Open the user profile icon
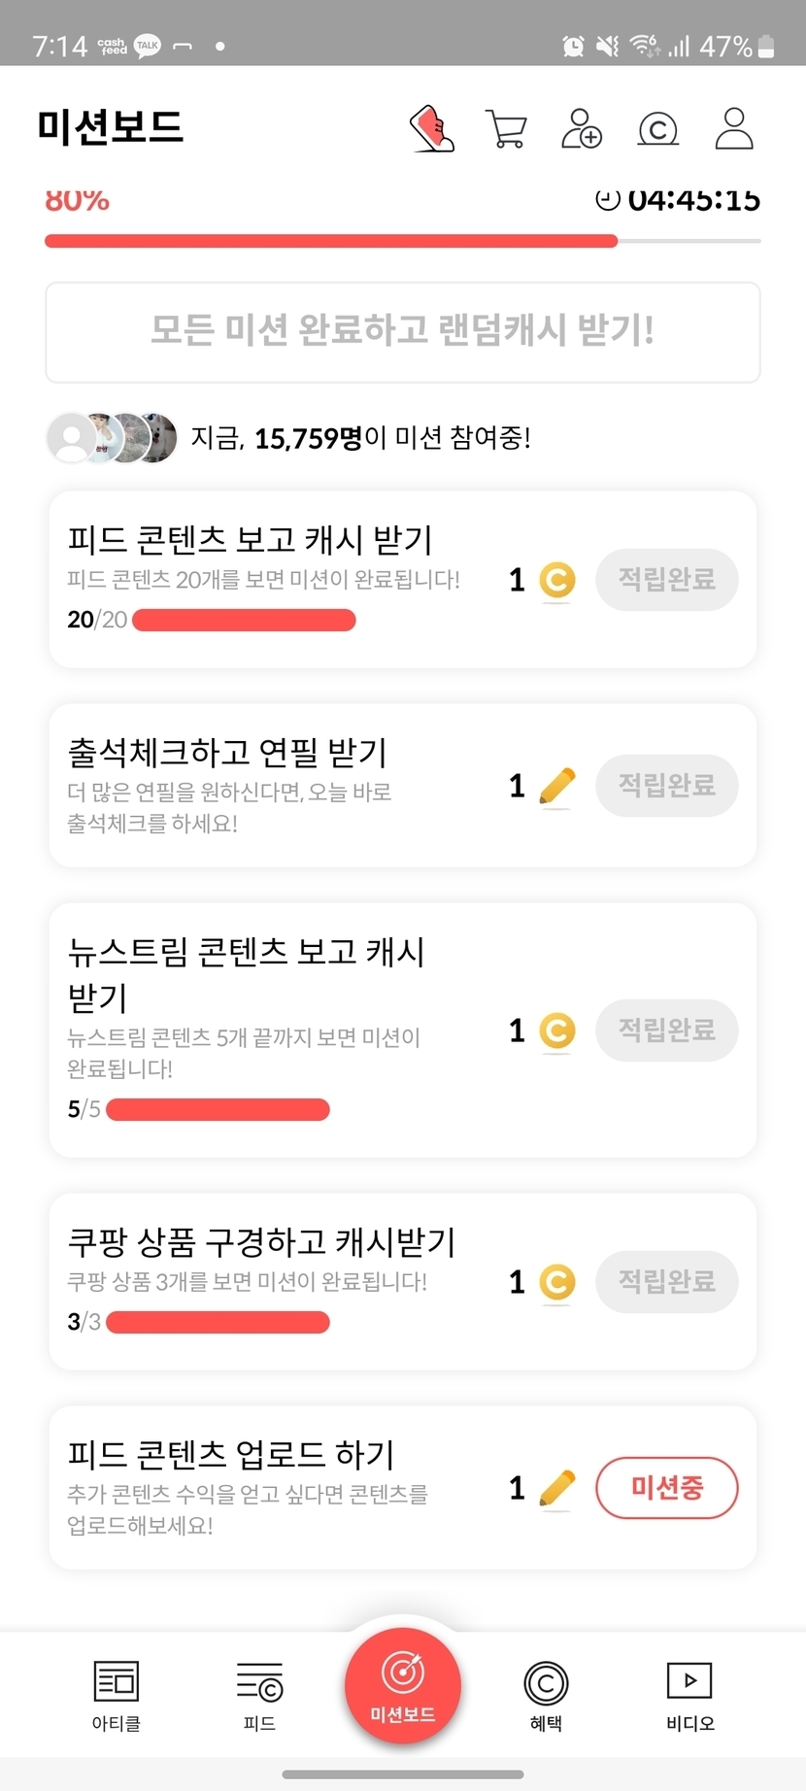 pos(734,129)
